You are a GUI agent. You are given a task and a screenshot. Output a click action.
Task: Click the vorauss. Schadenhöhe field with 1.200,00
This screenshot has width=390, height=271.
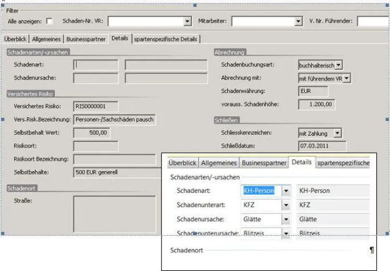[x=316, y=104]
